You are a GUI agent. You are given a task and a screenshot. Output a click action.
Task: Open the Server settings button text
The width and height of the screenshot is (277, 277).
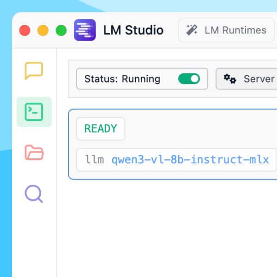pos(259,79)
